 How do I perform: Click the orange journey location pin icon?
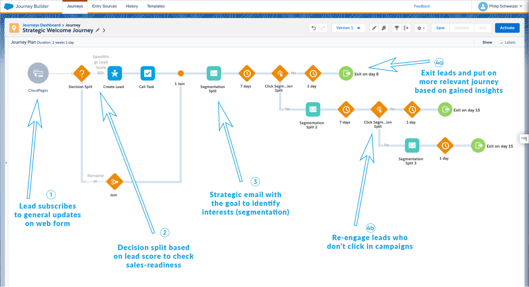click(x=14, y=28)
